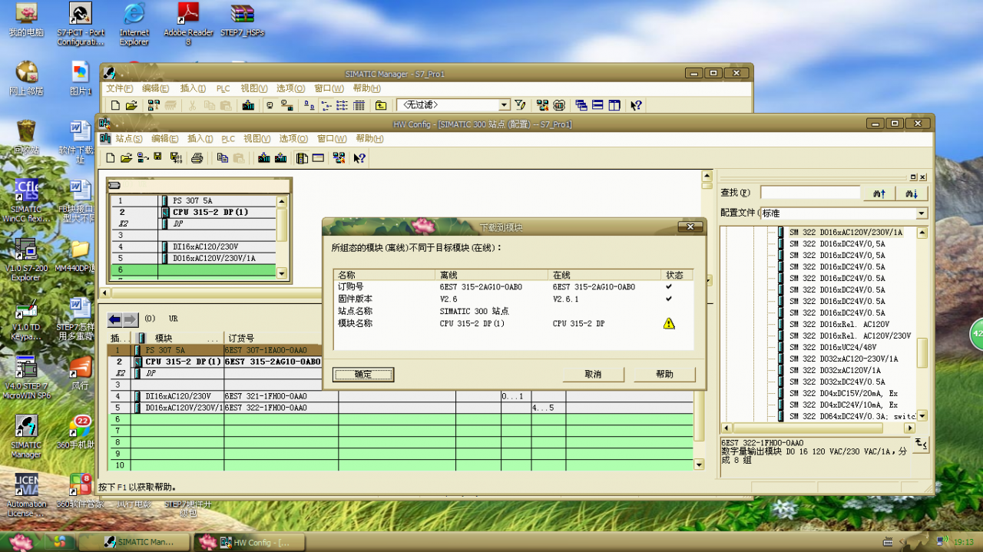Click HW Config taskbar button

250,542
